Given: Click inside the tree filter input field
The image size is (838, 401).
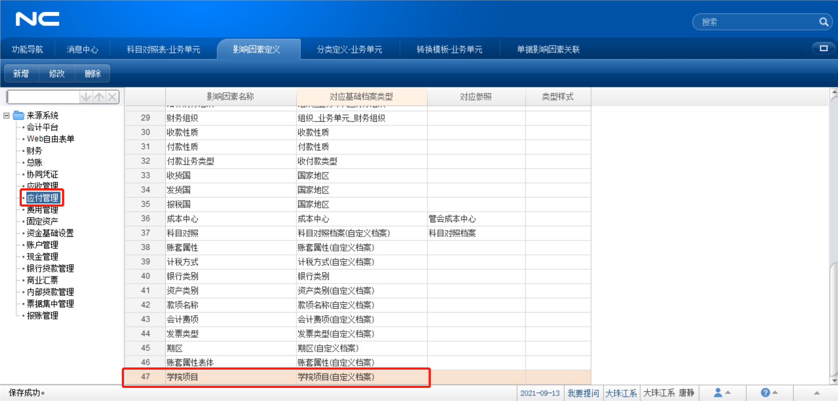Looking at the screenshot, I should tap(41, 96).
